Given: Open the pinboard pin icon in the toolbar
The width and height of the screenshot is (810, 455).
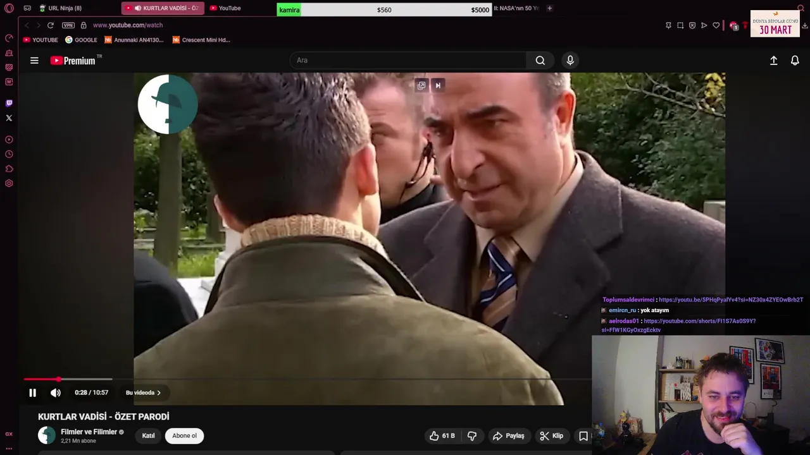Looking at the screenshot, I should (x=668, y=25).
